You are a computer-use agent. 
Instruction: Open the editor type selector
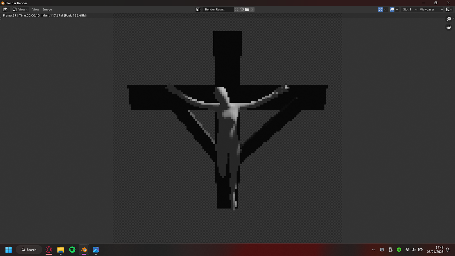pos(6,9)
